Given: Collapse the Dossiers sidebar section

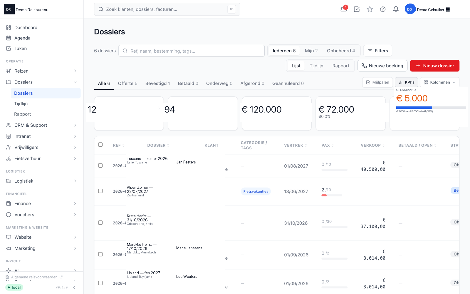Looking at the screenshot, I should coord(42,82).
